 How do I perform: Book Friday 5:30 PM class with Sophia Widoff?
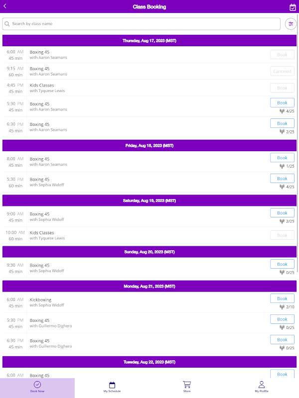pos(282,179)
